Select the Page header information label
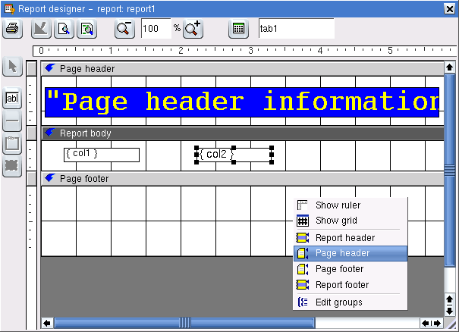Viewport: 459px width, 332px height. click(x=243, y=102)
